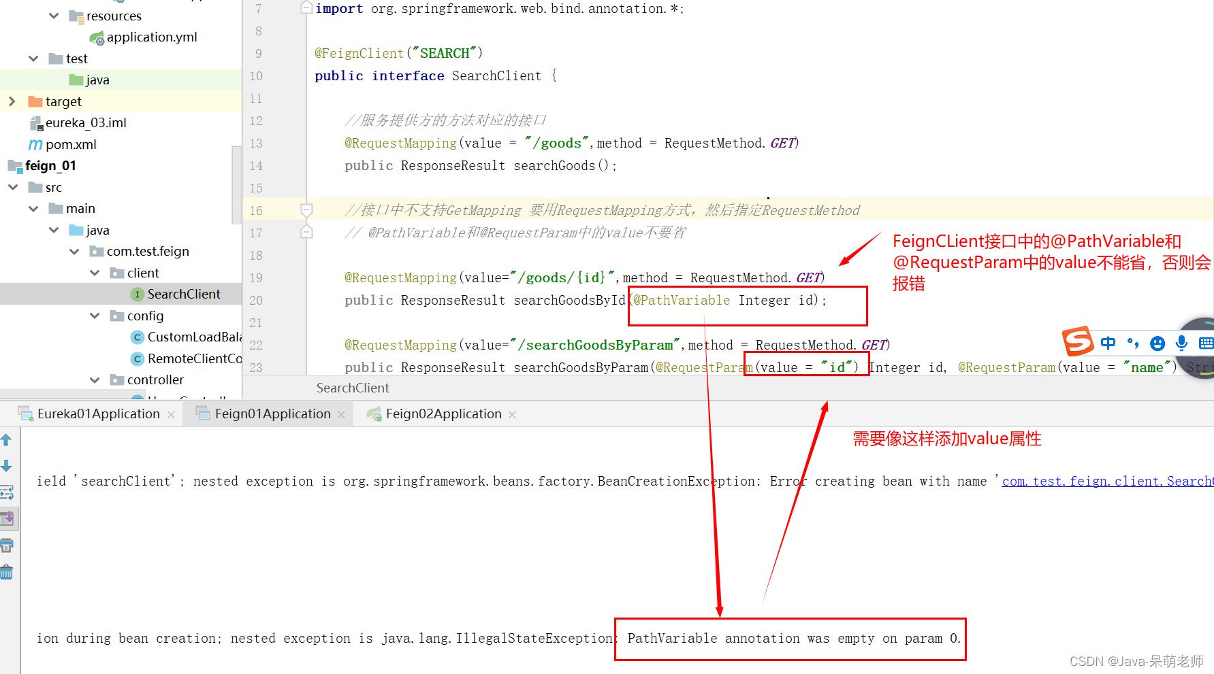Collapse the config package

pos(95,316)
